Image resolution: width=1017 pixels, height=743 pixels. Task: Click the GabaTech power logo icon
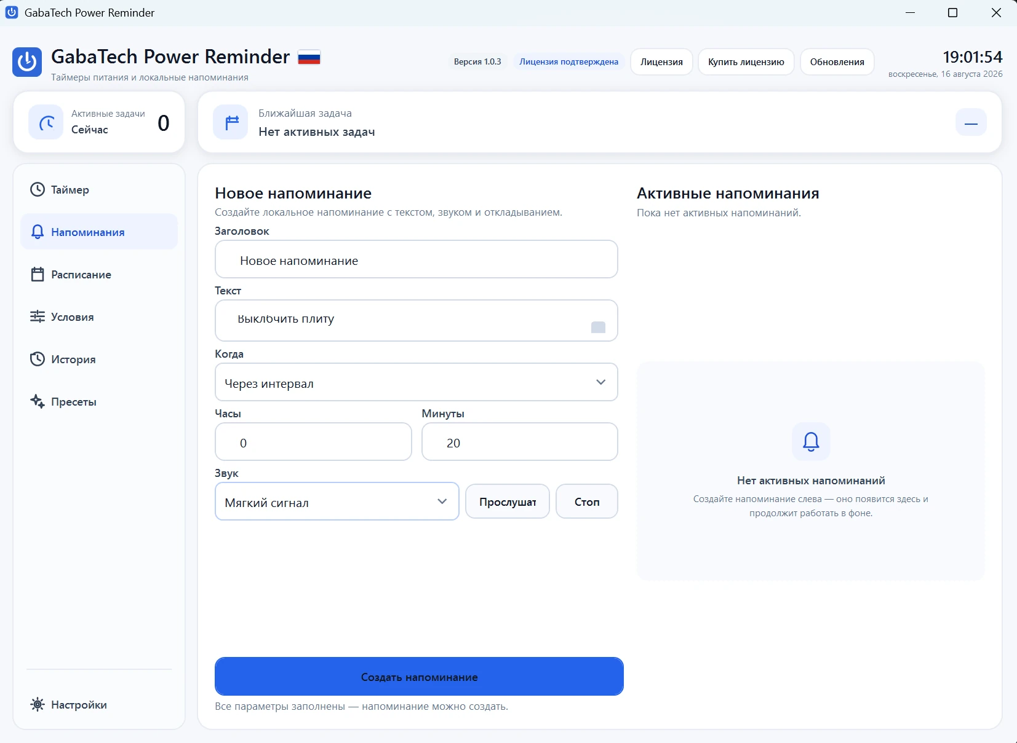click(x=27, y=62)
